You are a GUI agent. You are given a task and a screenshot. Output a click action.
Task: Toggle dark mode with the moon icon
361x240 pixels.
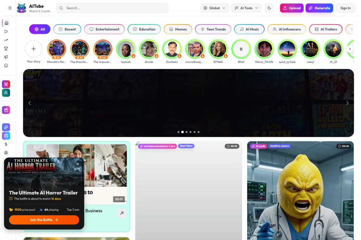269,8
